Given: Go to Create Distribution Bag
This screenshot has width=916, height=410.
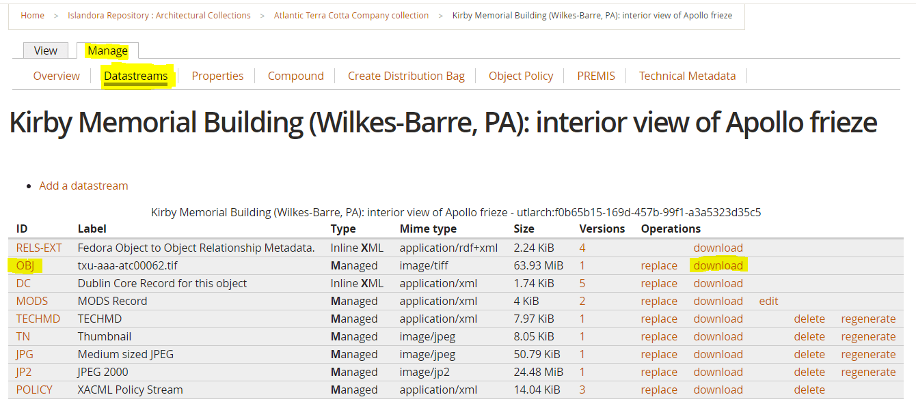Looking at the screenshot, I should 406,76.
